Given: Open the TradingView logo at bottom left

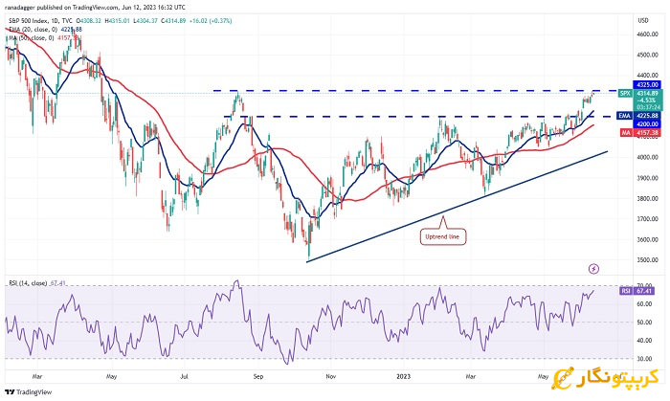Looking at the screenshot, I should click(x=28, y=392).
